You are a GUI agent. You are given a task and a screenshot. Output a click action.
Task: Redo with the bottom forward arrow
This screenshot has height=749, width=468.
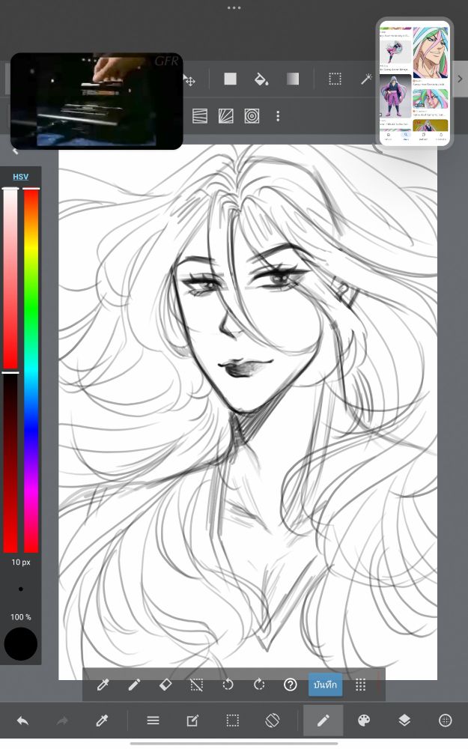[x=63, y=721]
